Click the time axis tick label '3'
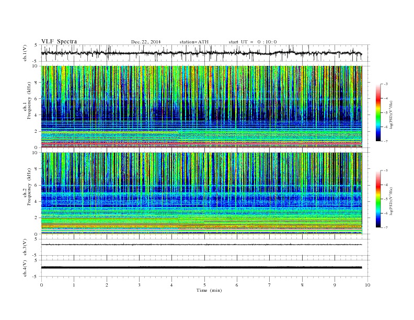The width and height of the screenshot is (414, 320). [139, 285]
